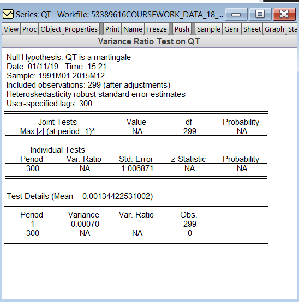This screenshot has height=302, width=299.
Task: Click the 'Max |z| (at period -1)*' cell
Action: point(57,131)
